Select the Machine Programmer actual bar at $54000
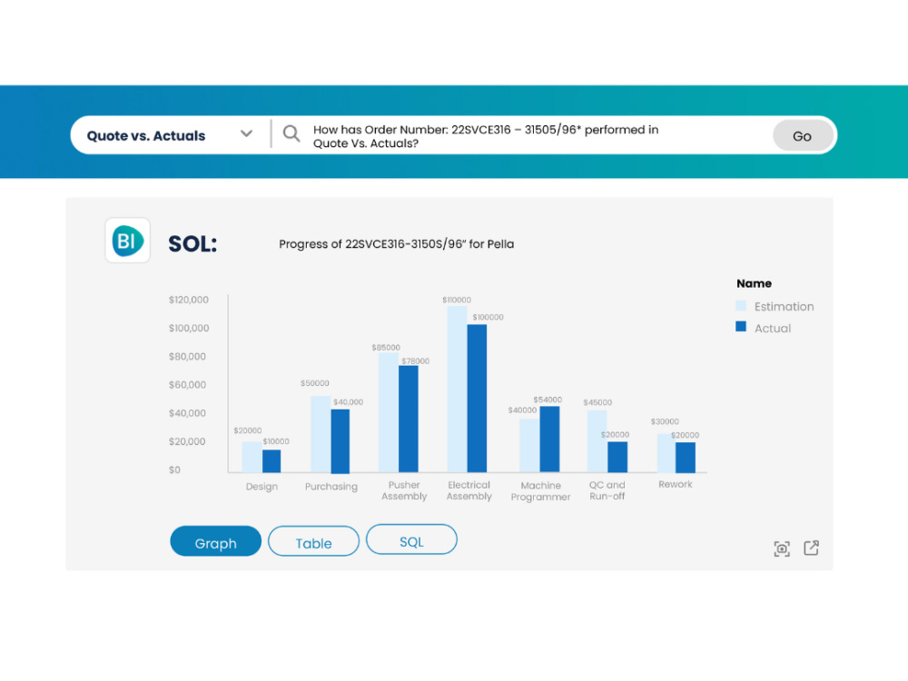908x681 pixels. (549, 439)
